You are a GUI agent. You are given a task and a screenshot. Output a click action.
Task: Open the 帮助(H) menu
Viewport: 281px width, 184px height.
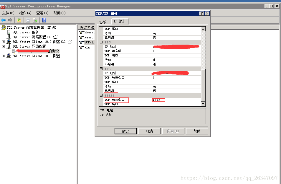click(x=59, y=13)
